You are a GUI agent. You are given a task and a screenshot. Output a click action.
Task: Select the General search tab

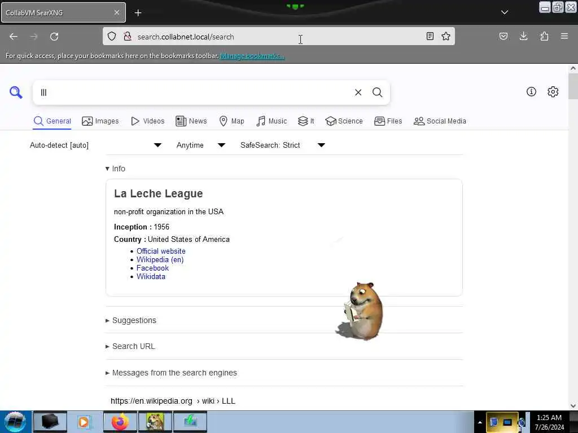(52, 121)
